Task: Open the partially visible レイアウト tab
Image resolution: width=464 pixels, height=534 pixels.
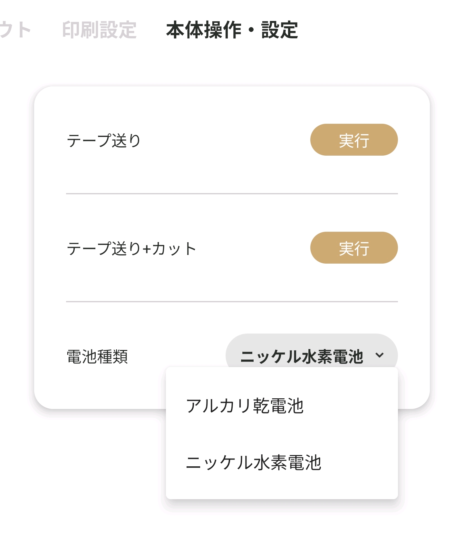Action: pos(15,30)
